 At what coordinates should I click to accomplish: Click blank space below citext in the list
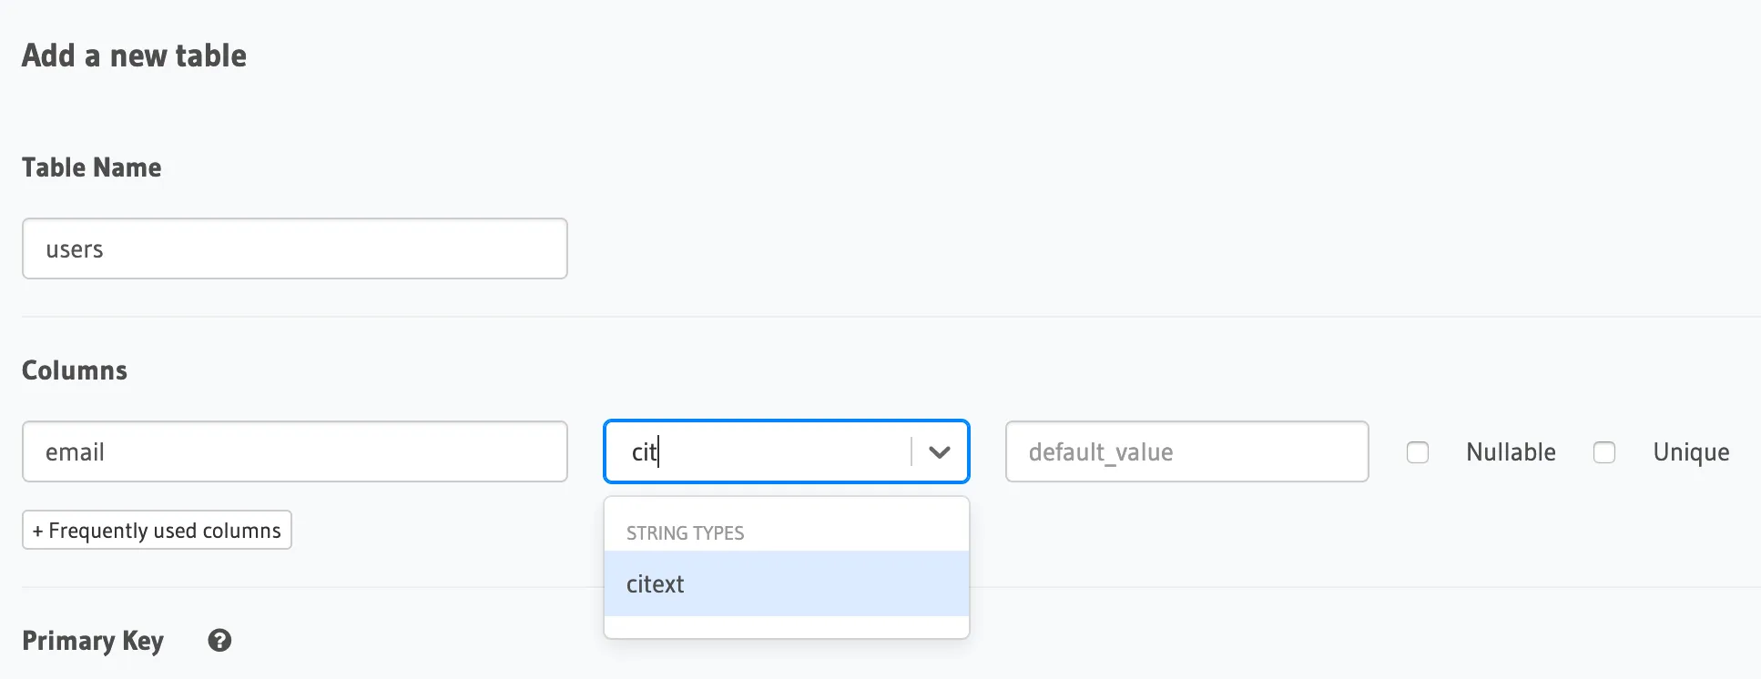click(x=786, y=627)
